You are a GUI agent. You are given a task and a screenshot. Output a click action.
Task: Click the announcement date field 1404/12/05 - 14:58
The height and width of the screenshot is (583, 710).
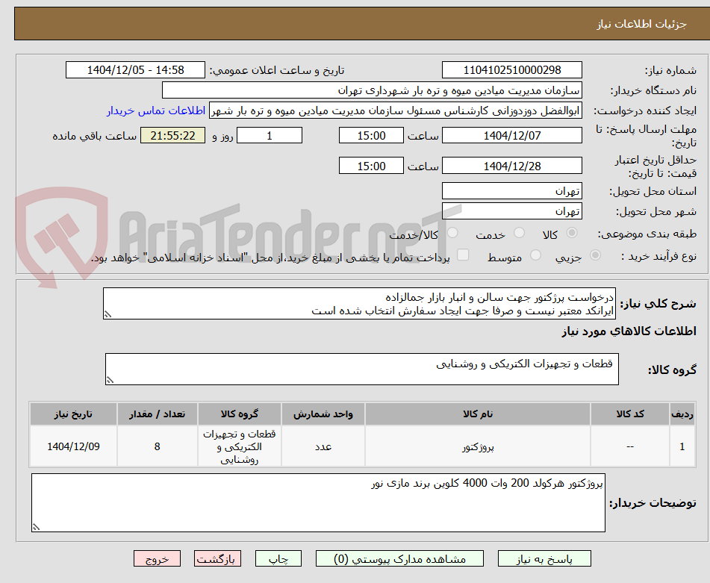tap(135, 70)
